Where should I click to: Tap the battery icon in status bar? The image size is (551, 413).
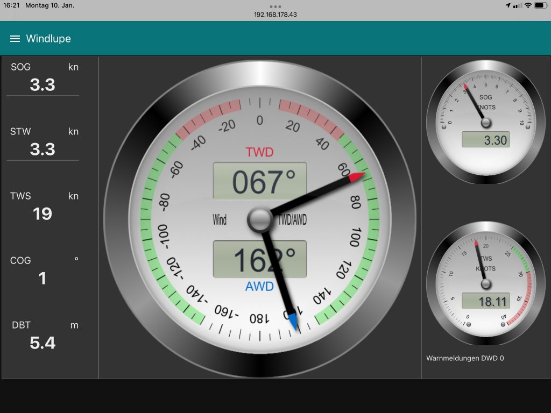tap(540, 5)
